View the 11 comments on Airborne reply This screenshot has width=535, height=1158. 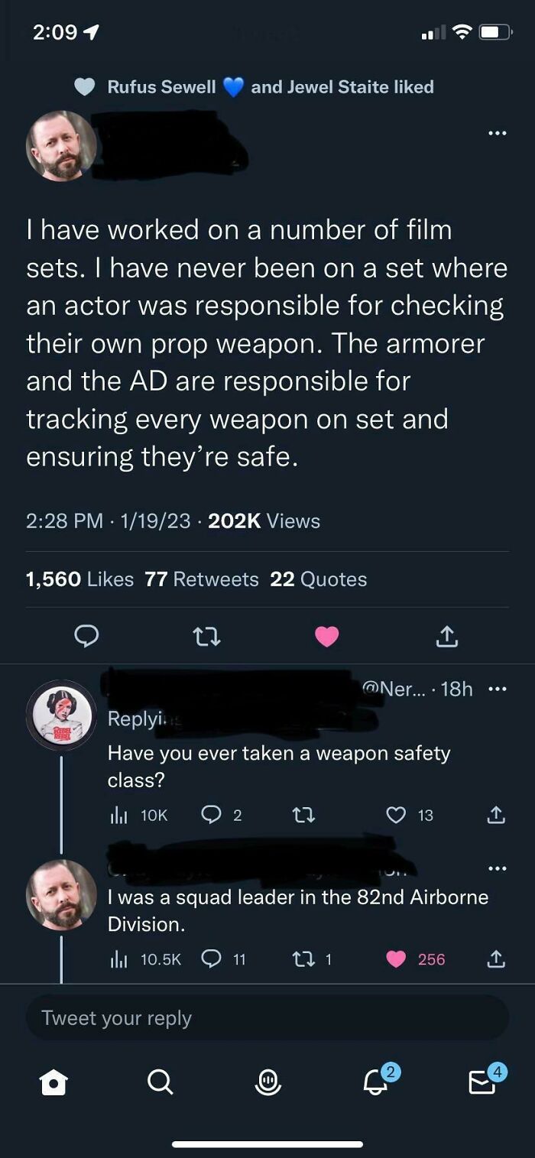pos(222,959)
